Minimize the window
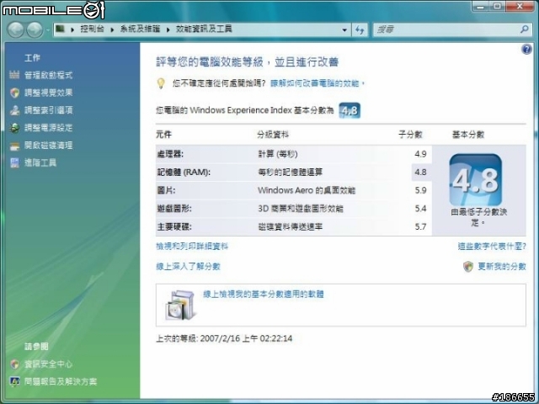Viewport: 539px width, 404px height. tap(481, 6)
